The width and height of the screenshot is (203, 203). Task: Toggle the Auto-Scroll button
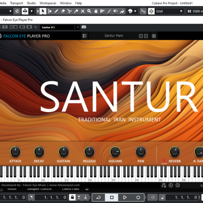25,11
